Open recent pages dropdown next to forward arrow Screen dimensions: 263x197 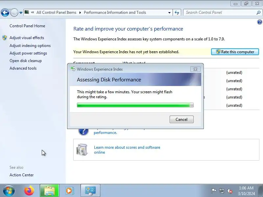pos(21,12)
